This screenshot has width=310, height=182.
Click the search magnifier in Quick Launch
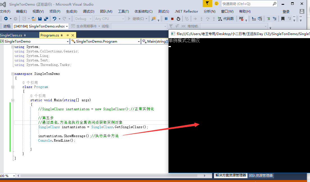tap(274, 4)
